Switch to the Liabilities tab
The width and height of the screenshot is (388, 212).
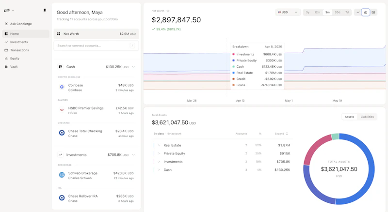(x=367, y=117)
